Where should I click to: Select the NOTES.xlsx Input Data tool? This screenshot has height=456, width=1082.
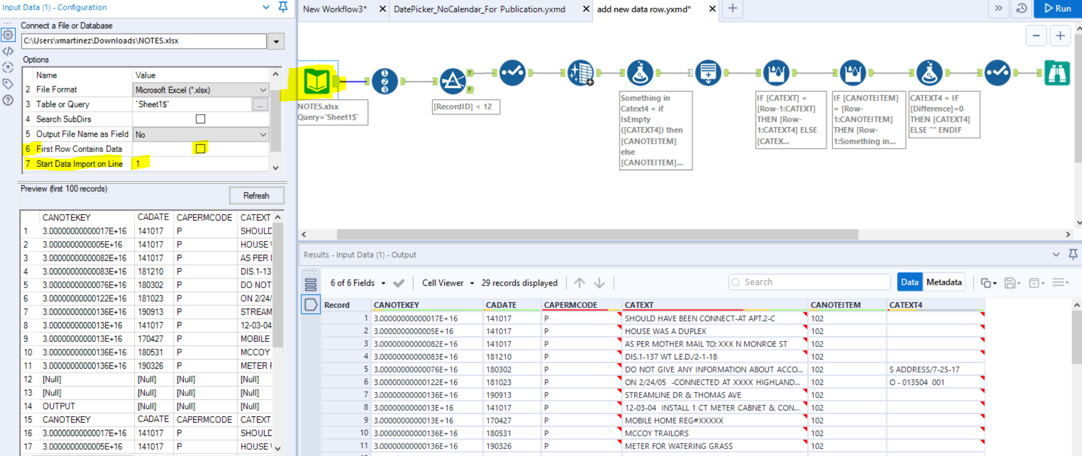pyautogui.click(x=317, y=81)
